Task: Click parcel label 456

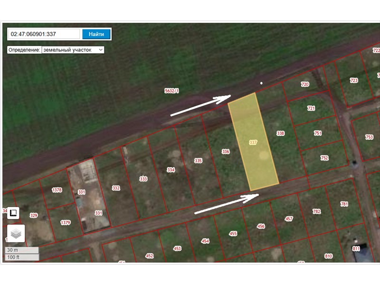Action: coord(261,227)
